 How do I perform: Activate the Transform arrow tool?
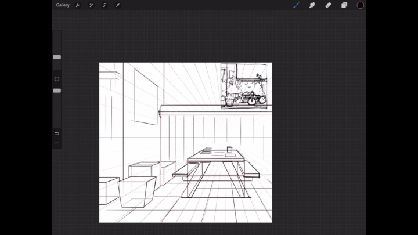pos(118,5)
